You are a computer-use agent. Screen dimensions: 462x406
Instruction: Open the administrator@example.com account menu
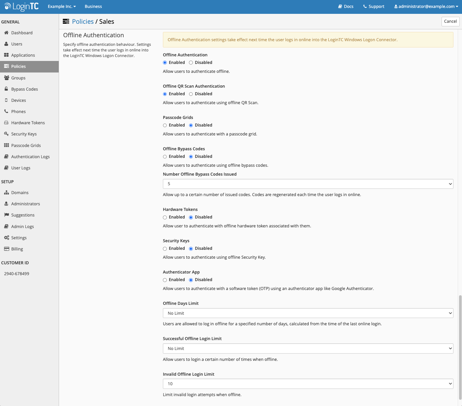426,7
